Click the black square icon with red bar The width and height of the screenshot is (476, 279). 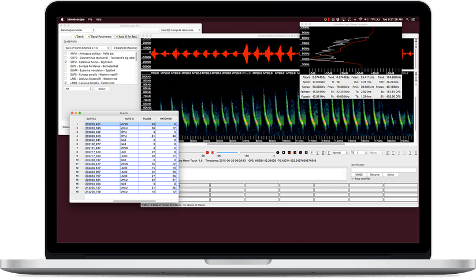[x=289, y=152]
